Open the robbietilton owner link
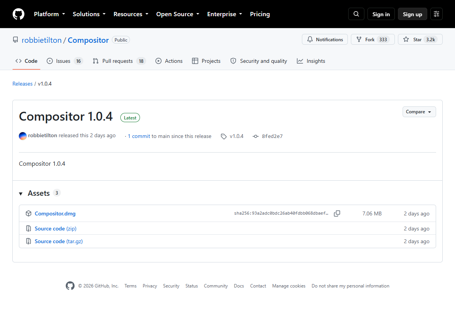 [x=42, y=40]
